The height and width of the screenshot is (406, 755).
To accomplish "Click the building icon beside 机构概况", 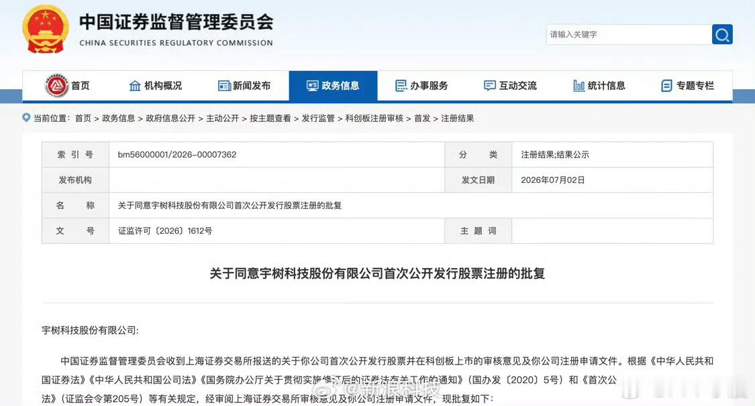I will click(135, 86).
